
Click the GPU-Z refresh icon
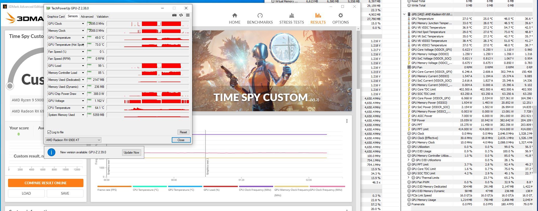pyautogui.click(x=181, y=15)
